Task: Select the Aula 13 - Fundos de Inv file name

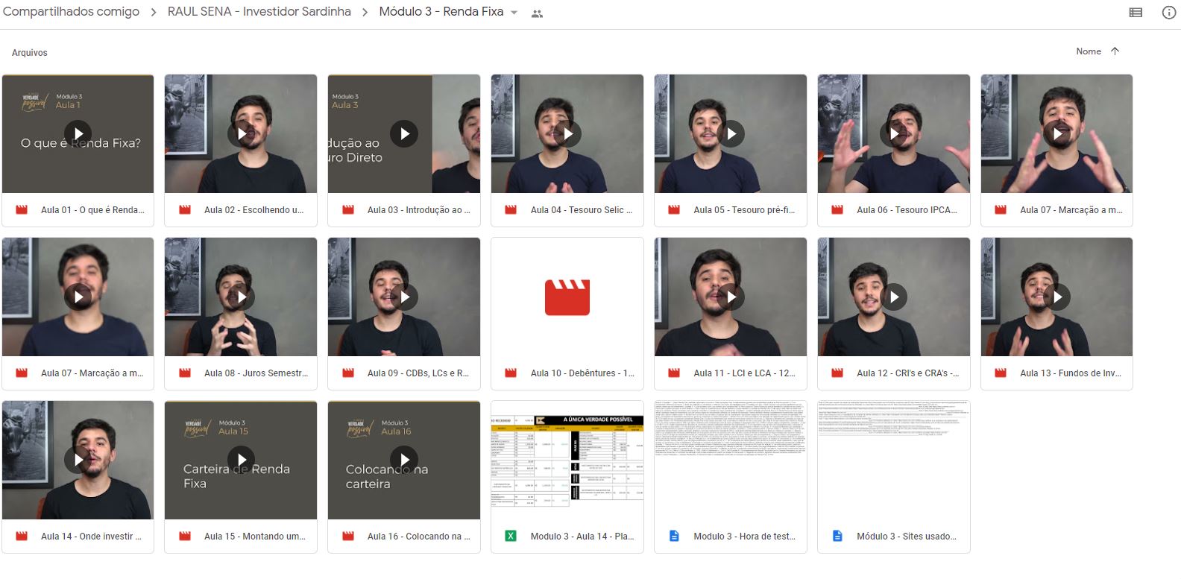Action: click(1070, 373)
